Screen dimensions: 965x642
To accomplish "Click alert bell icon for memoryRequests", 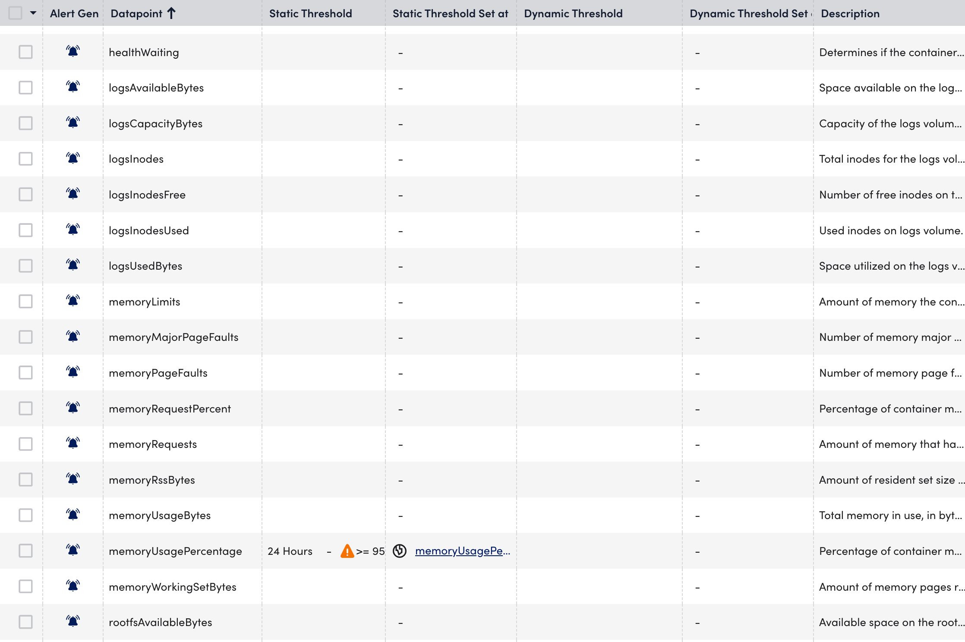I will pos(73,443).
